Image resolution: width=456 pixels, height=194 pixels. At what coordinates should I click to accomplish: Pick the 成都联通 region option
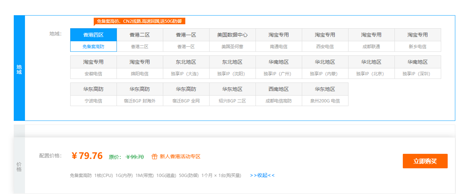[371, 40]
